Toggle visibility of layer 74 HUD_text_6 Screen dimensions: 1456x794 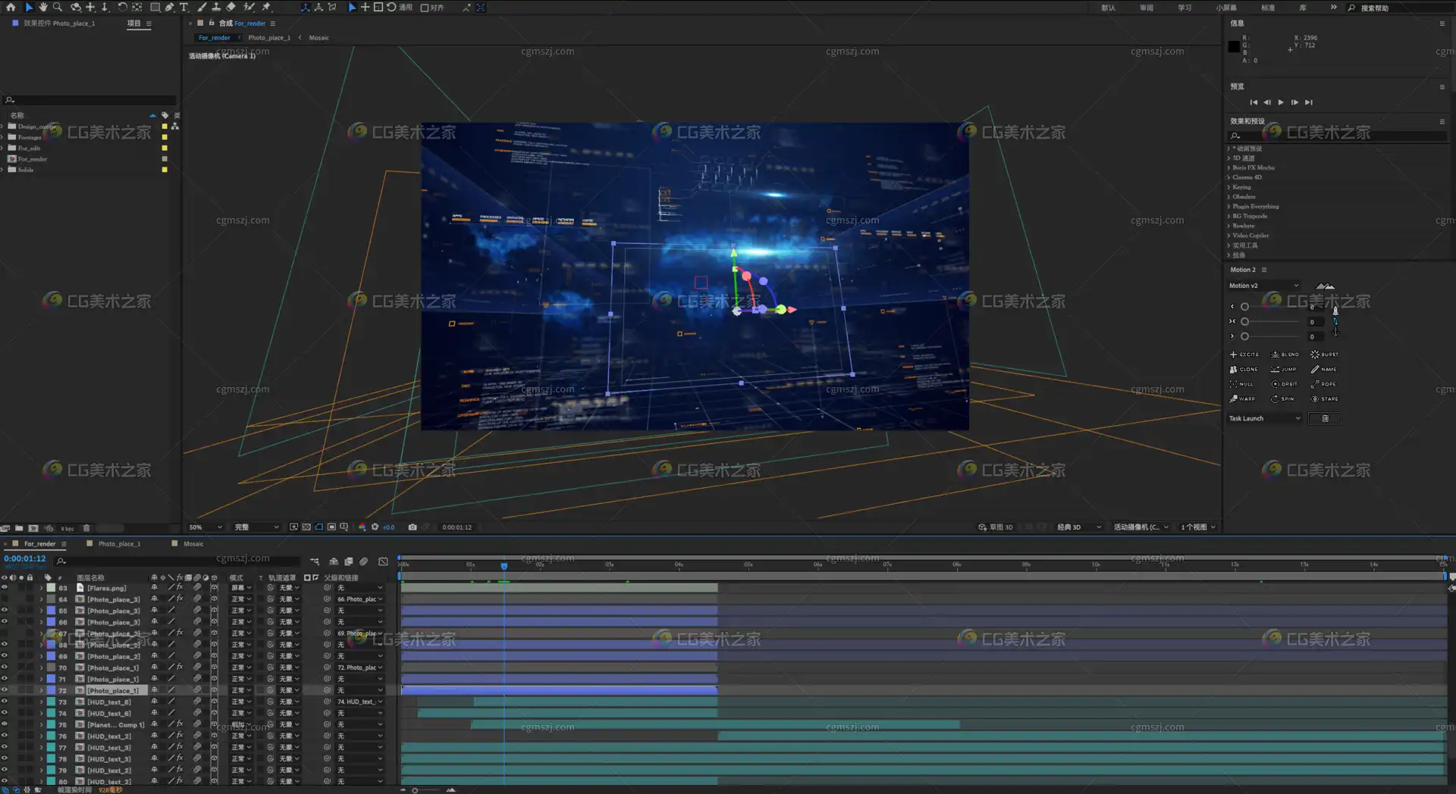click(5, 713)
